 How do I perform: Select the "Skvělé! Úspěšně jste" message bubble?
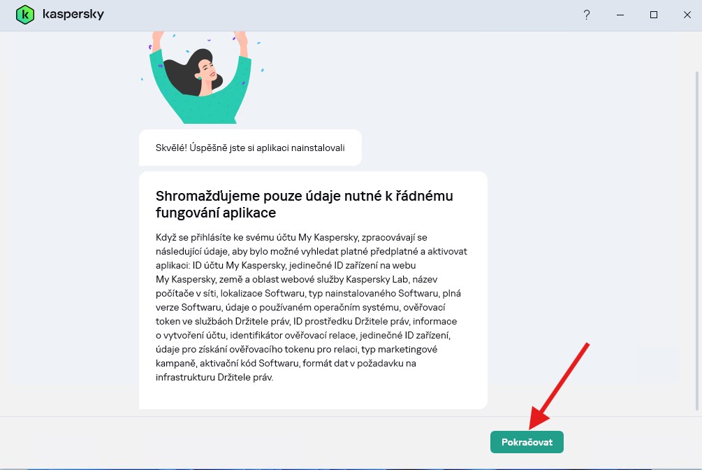tap(250, 148)
